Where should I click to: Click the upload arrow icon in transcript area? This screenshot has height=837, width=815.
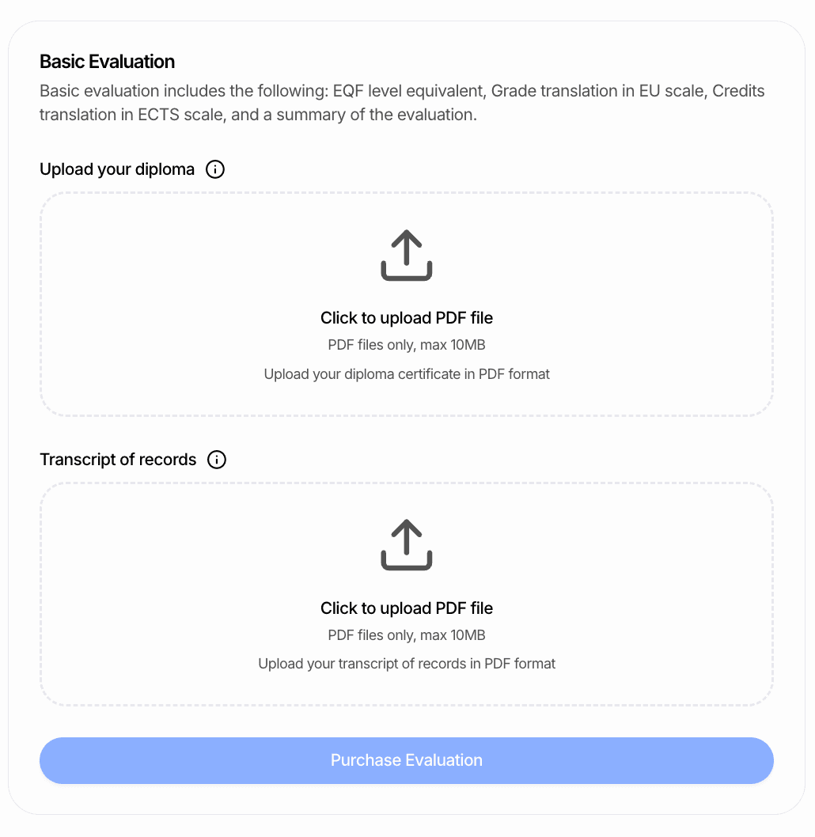click(406, 544)
